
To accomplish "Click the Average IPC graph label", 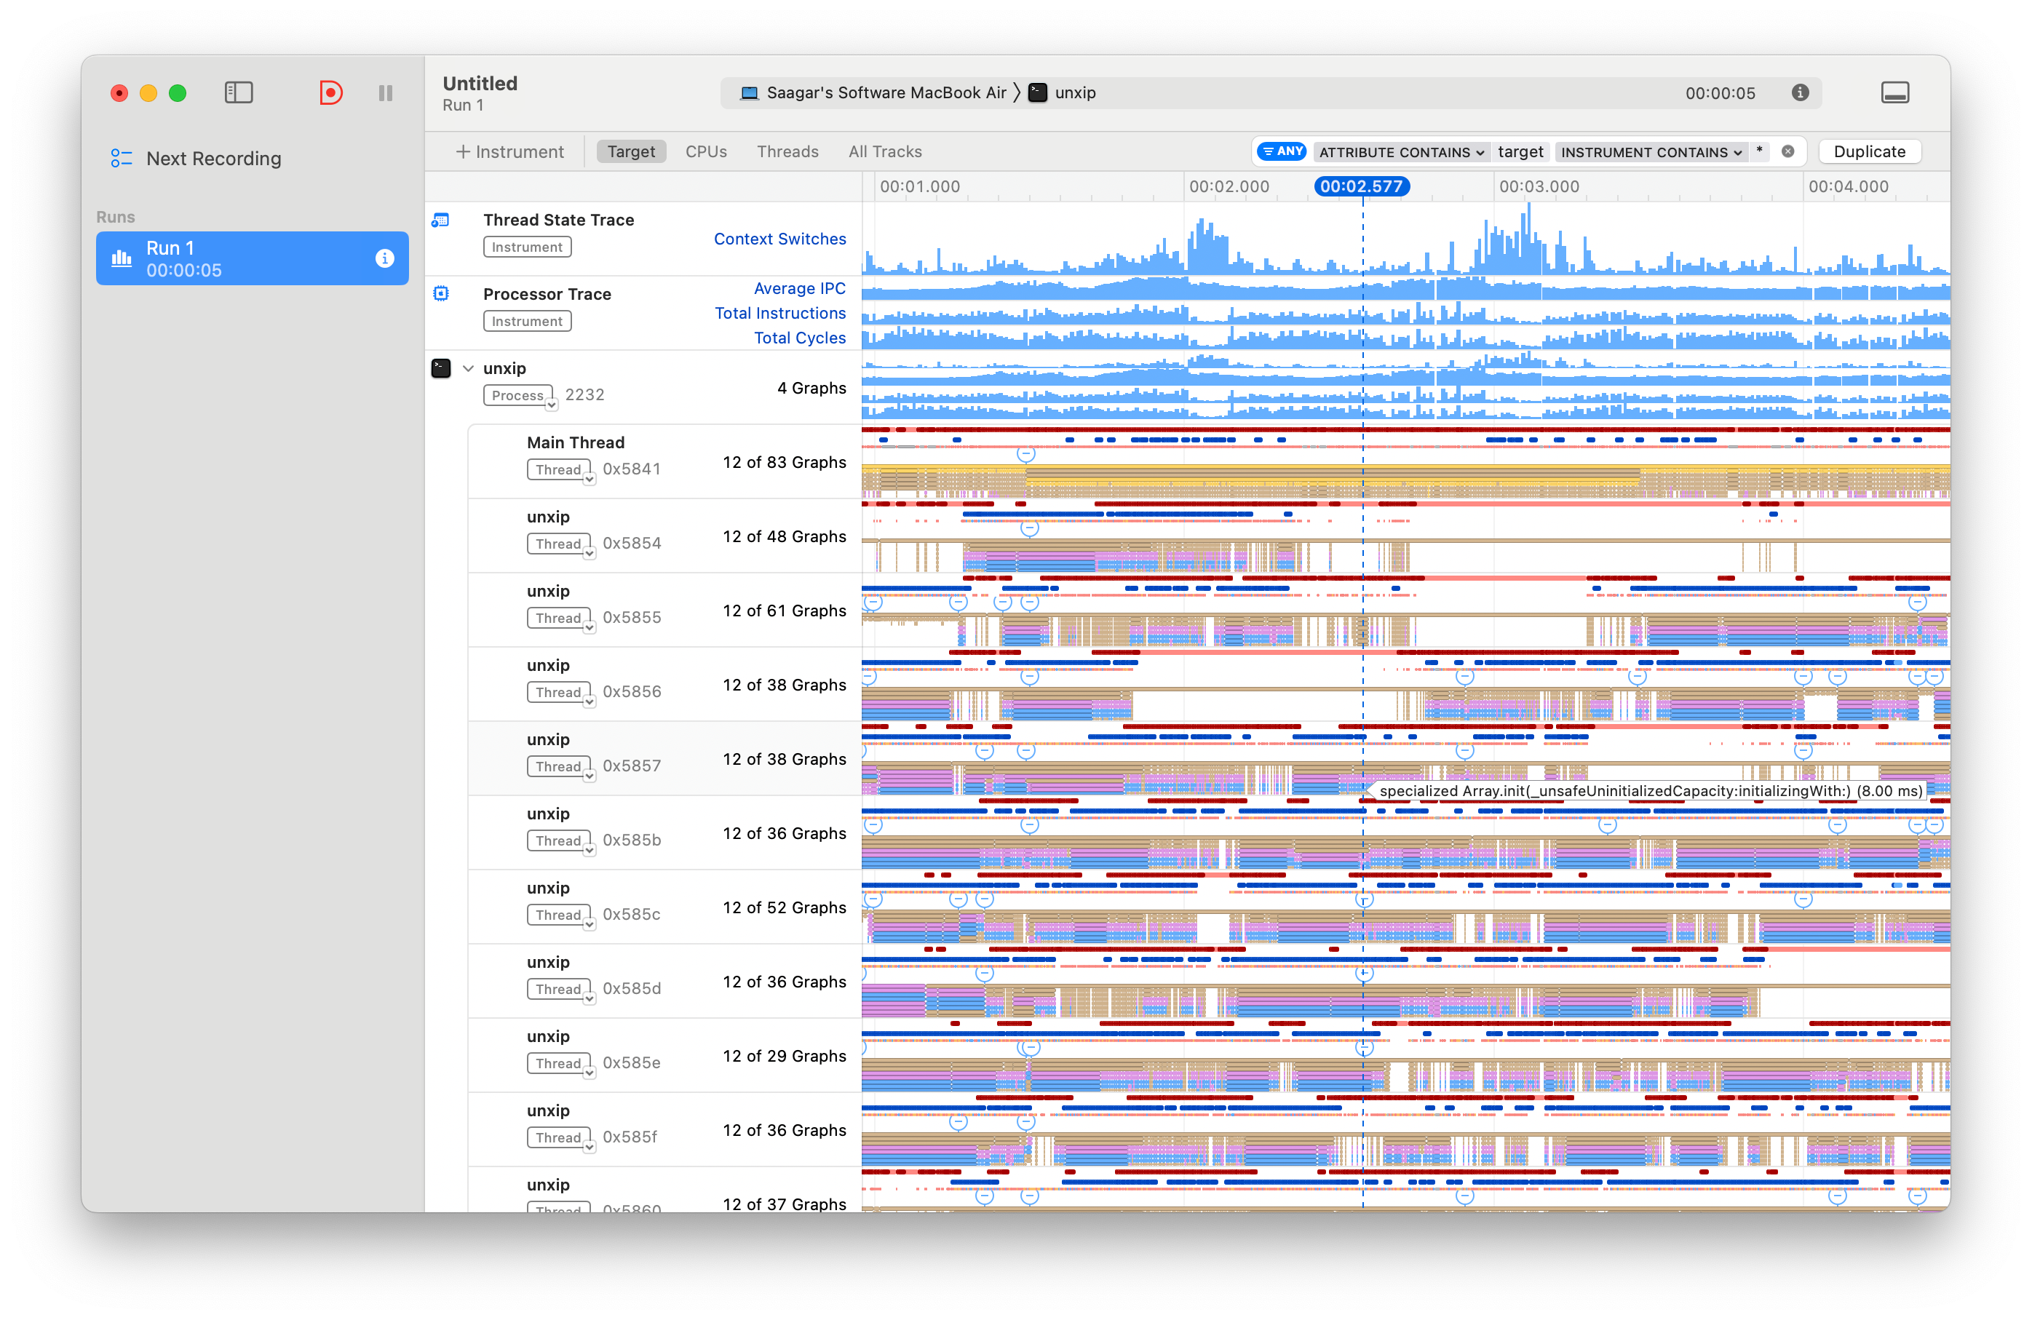I will click(x=799, y=289).
